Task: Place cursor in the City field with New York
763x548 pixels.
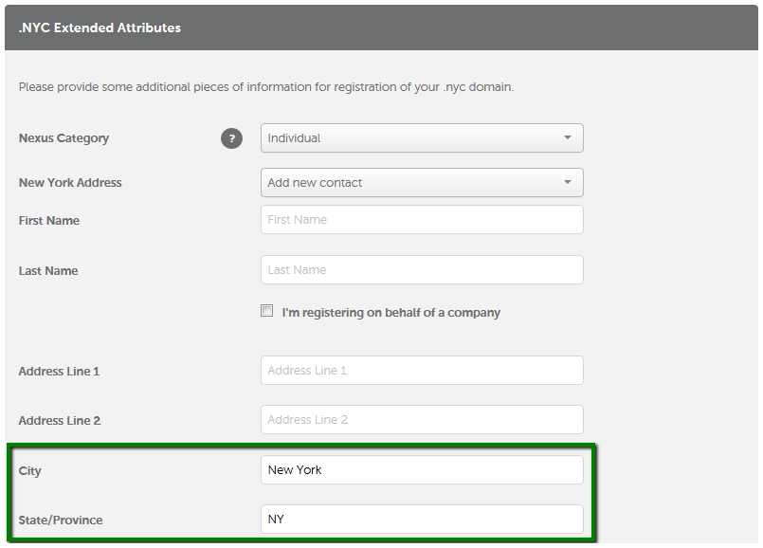Action: (x=422, y=469)
